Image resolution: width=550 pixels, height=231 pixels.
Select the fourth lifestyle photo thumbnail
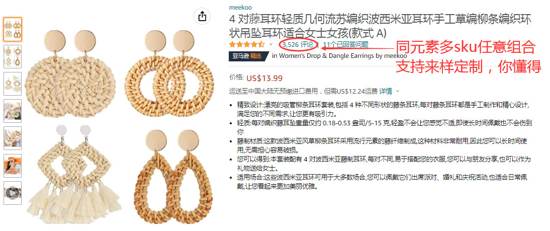13,111
